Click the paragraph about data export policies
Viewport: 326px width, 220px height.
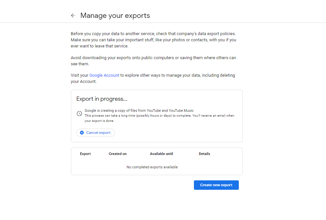(x=153, y=34)
